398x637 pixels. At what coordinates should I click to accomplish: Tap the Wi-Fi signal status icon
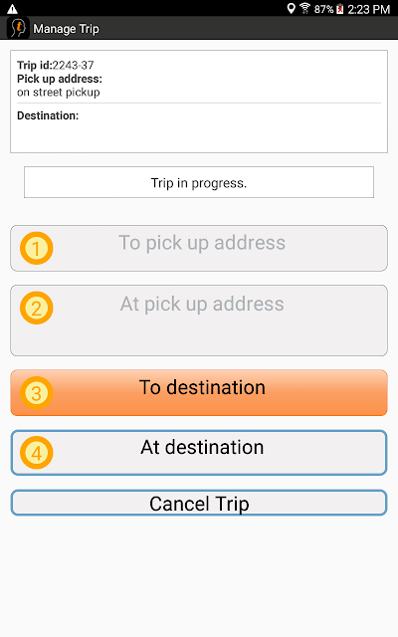click(x=305, y=9)
